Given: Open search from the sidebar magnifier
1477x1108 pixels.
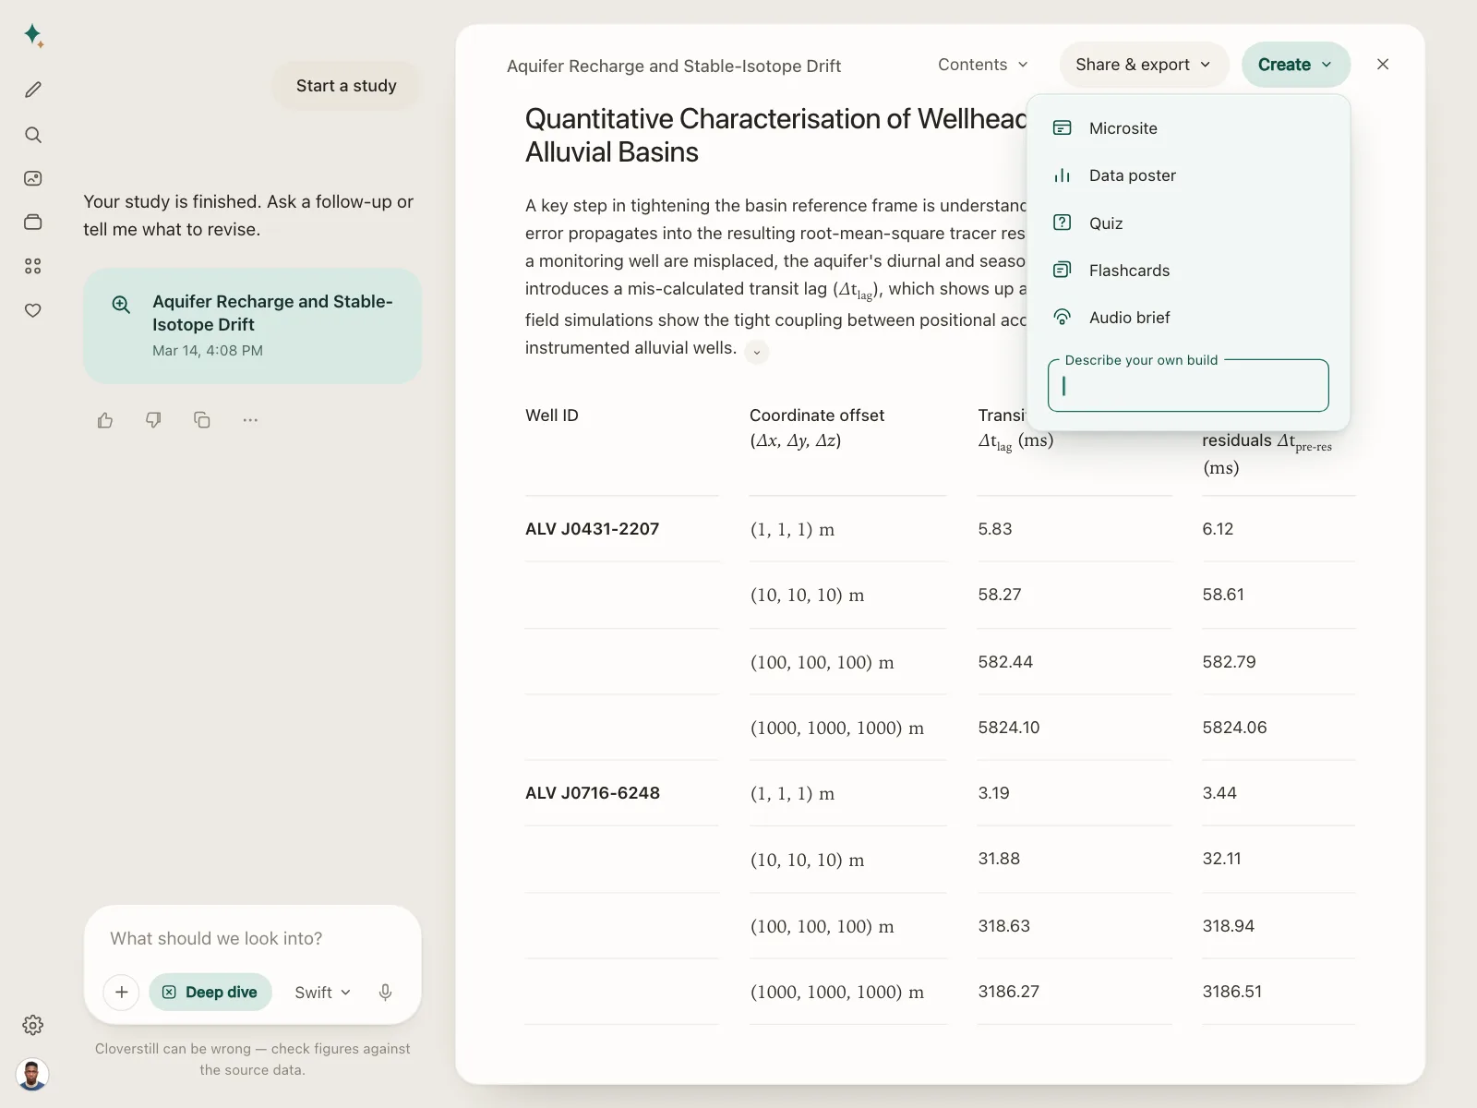Looking at the screenshot, I should click(x=33, y=135).
